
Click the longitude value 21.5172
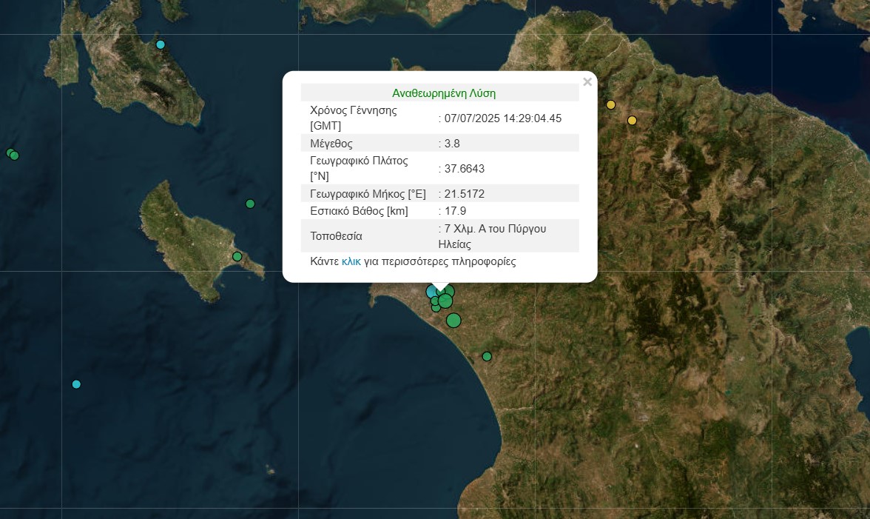[x=464, y=194]
